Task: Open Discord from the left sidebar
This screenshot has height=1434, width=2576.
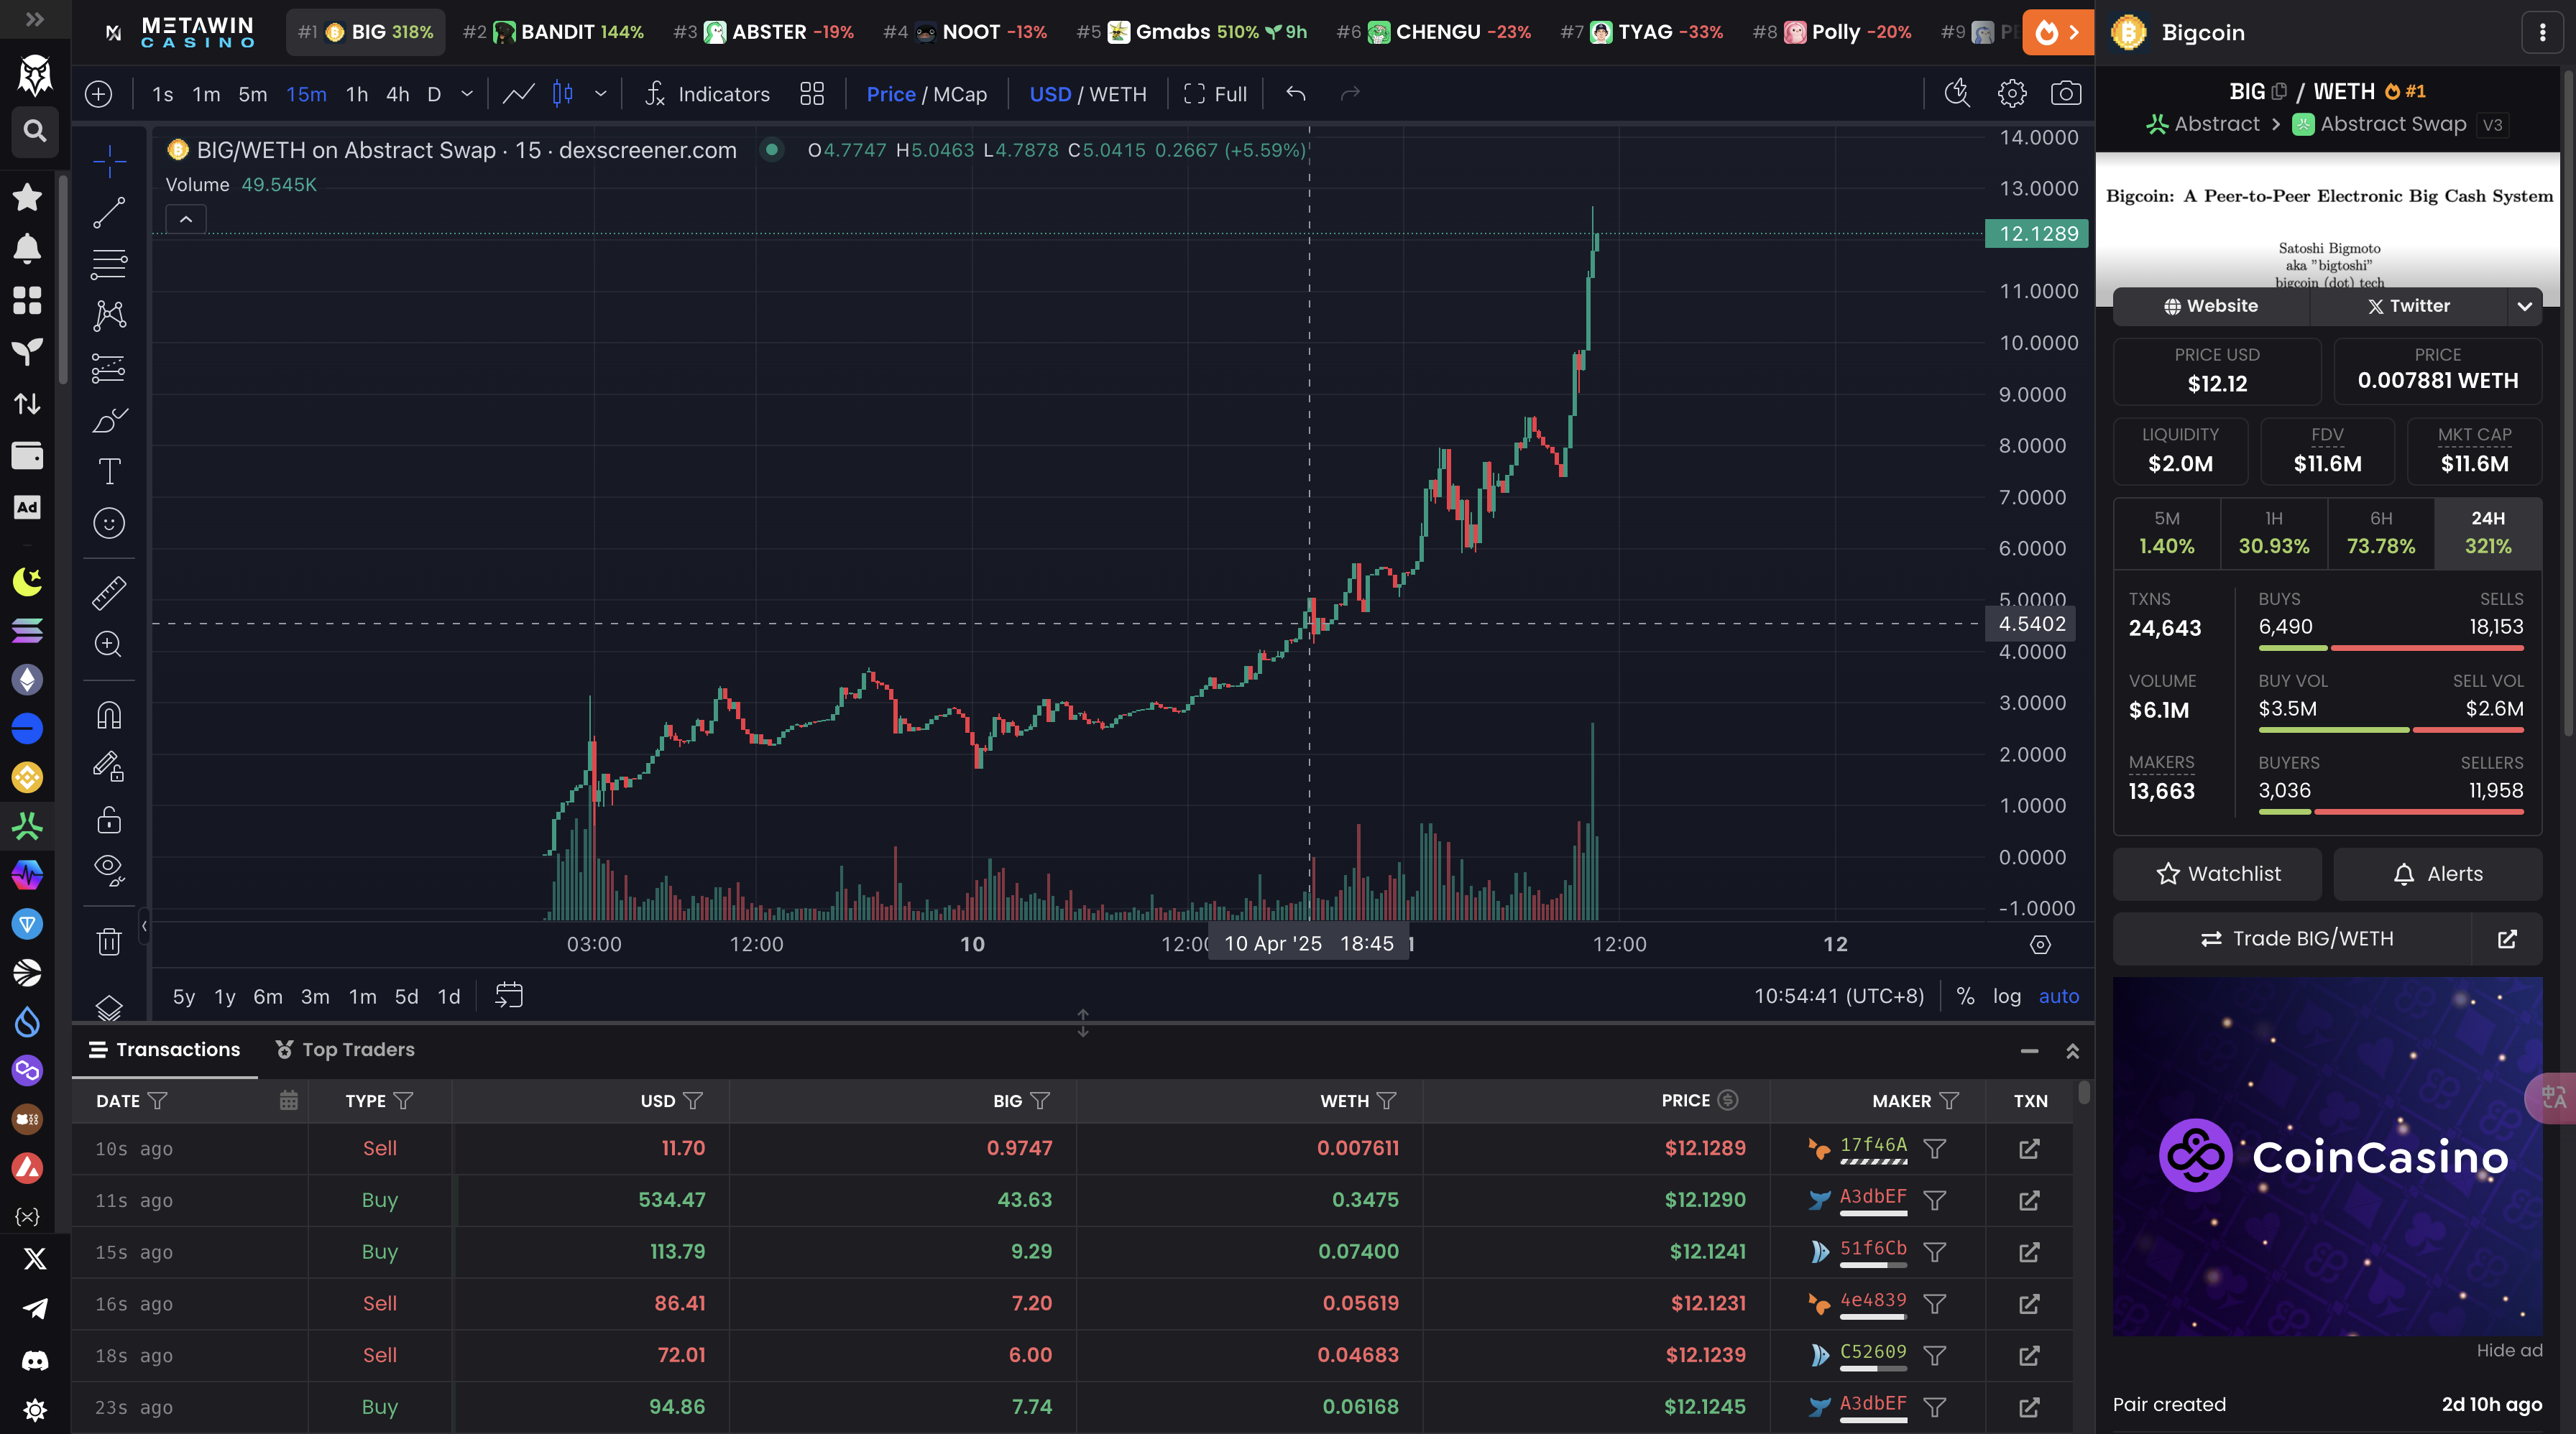Action: (x=34, y=1359)
